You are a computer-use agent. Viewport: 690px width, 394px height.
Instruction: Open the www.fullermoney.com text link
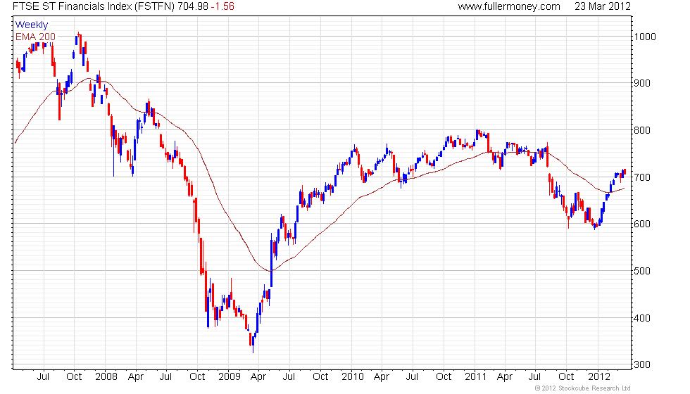coord(509,6)
